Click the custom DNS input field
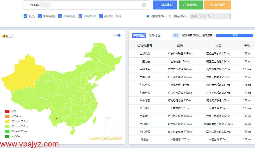The image size is (255, 148). (210, 16)
